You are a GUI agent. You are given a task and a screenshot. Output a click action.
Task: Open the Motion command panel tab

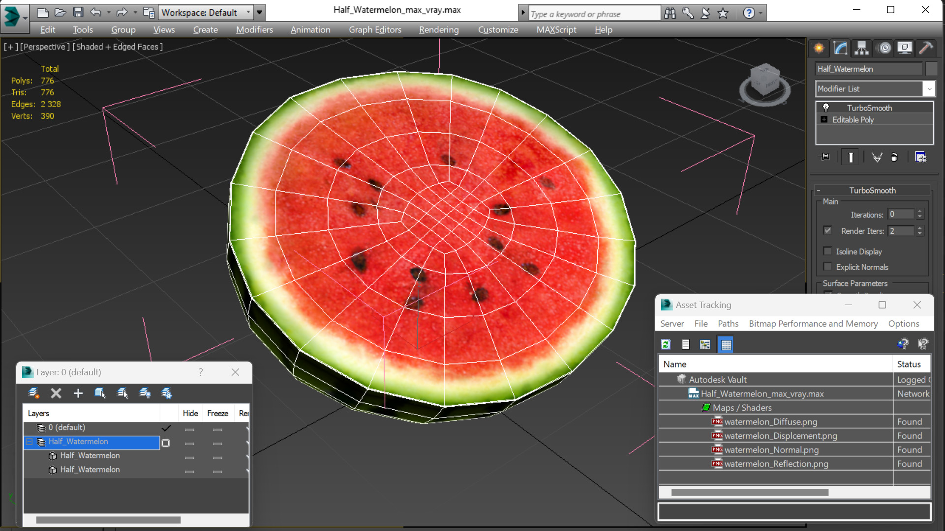(884, 48)
